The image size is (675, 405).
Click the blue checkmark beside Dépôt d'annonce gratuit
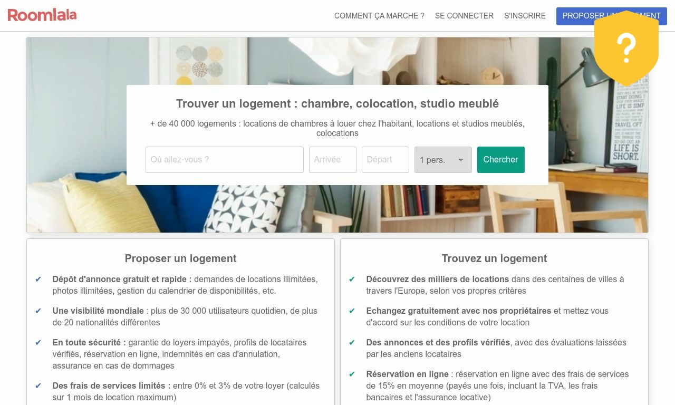(x=38, y=279)
